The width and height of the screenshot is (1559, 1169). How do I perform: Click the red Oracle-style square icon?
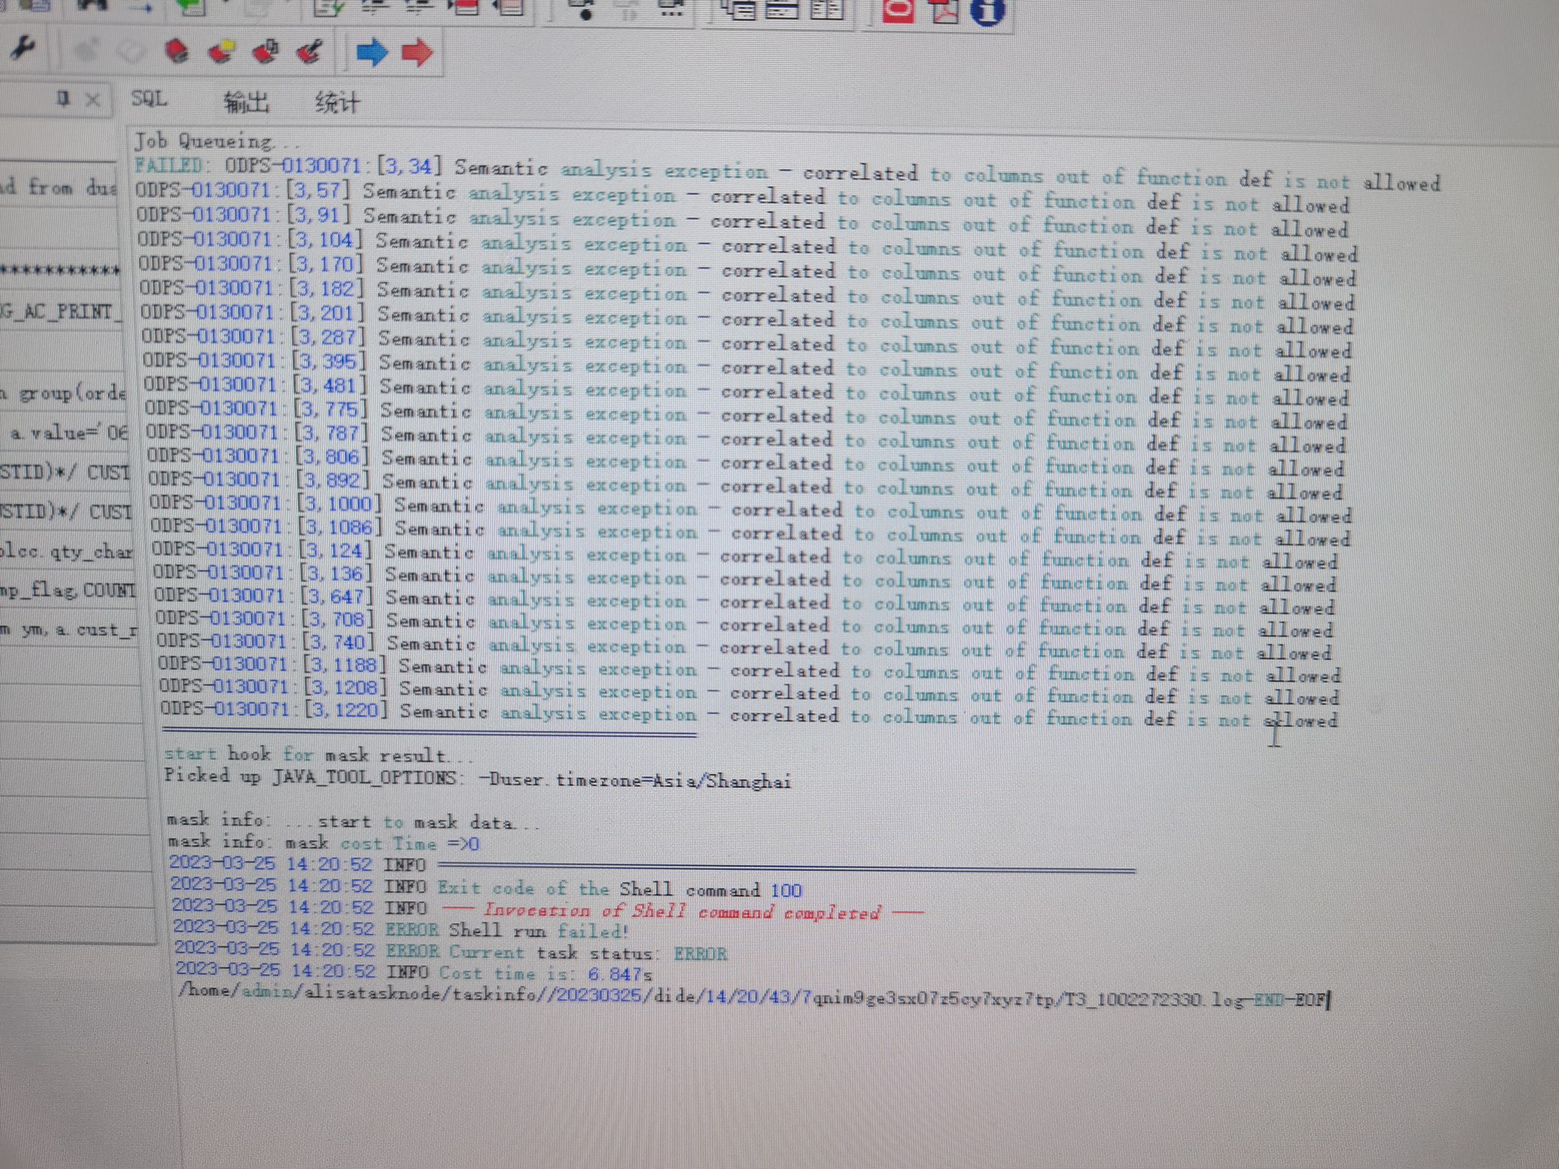898,10
